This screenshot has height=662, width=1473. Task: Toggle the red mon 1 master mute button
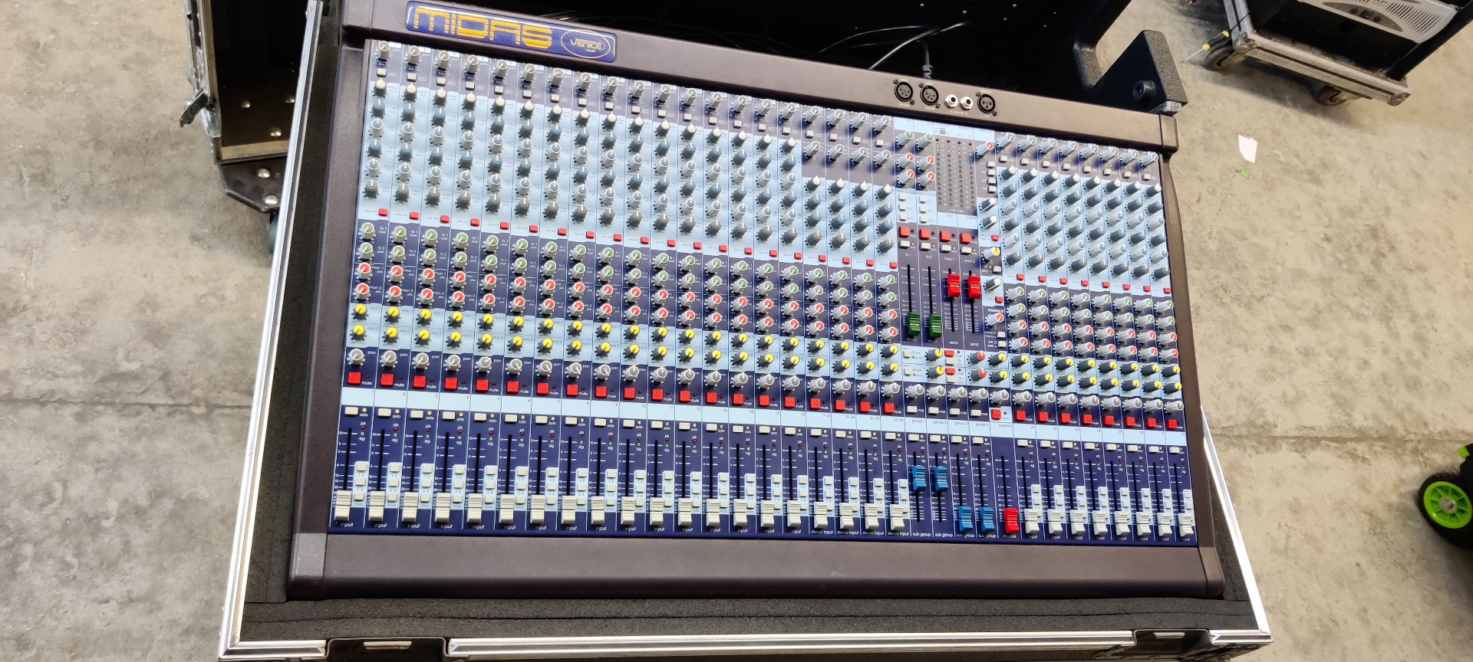945,236
